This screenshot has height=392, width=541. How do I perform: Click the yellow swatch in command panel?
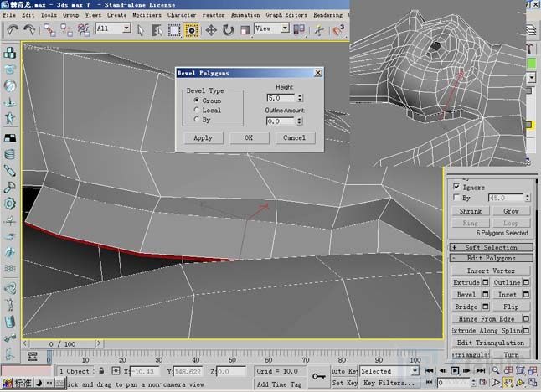coord(529,125)
